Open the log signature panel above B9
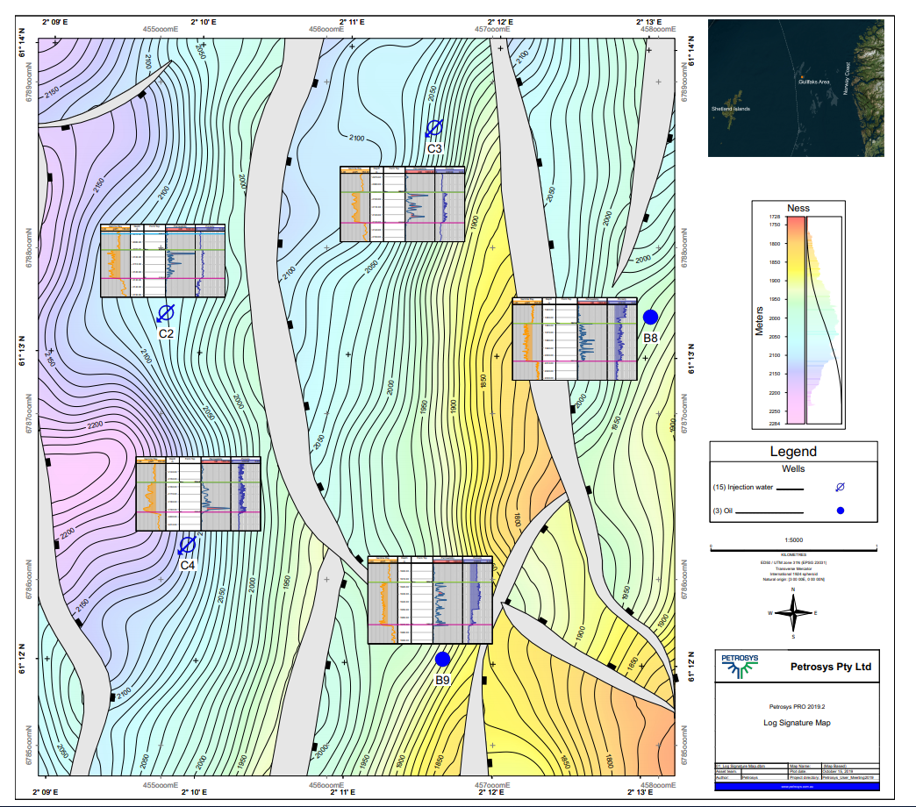The height and width of the screenshot is (807, 916). [430, 600]
